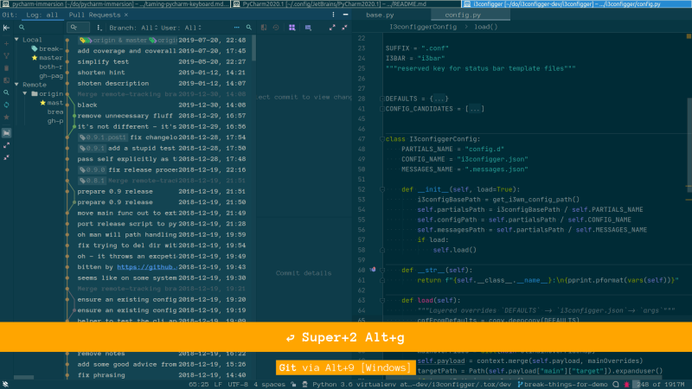Click the load() breadcrumb
The width and height of the screenshot is (692, 389).
(485, 27)
